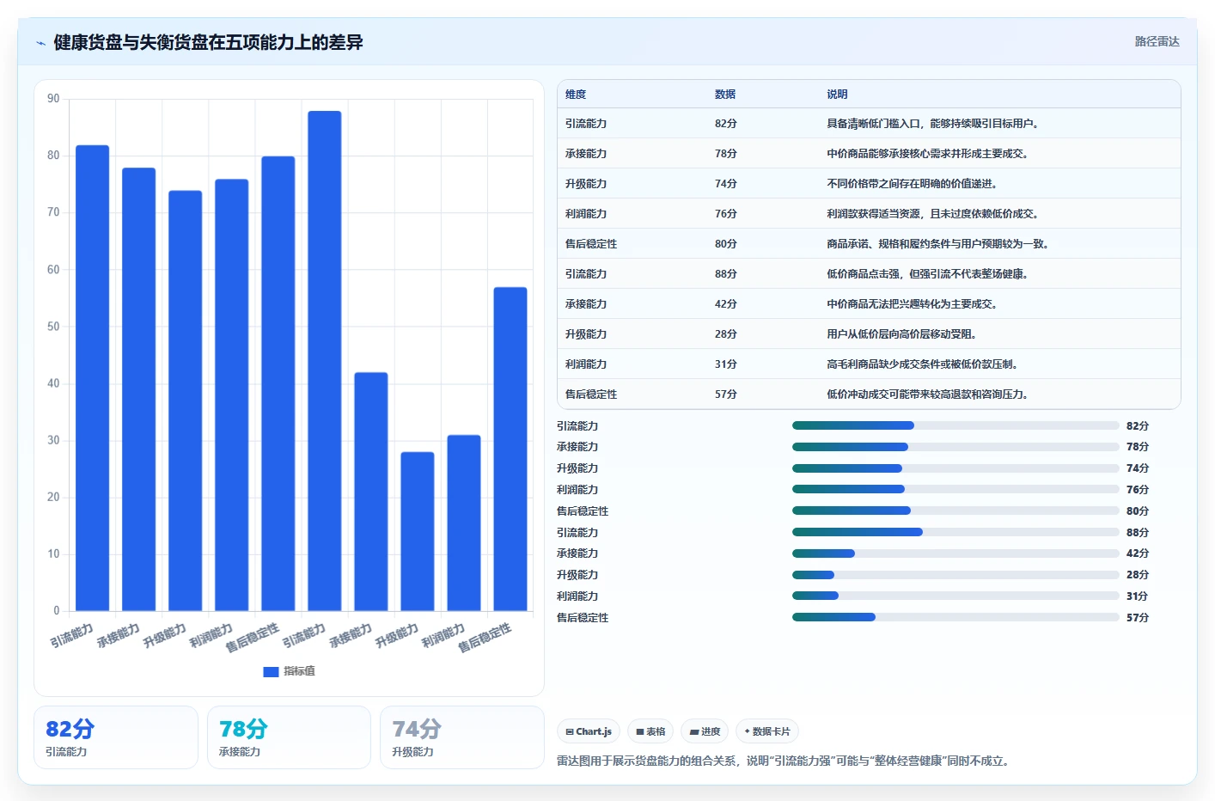
Task: Click the blue icon beside the page title
Action: (40, 43)
